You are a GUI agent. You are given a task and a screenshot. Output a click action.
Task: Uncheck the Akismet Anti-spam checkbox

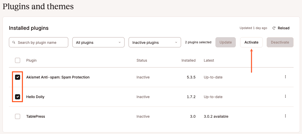[x=18, y=77]
